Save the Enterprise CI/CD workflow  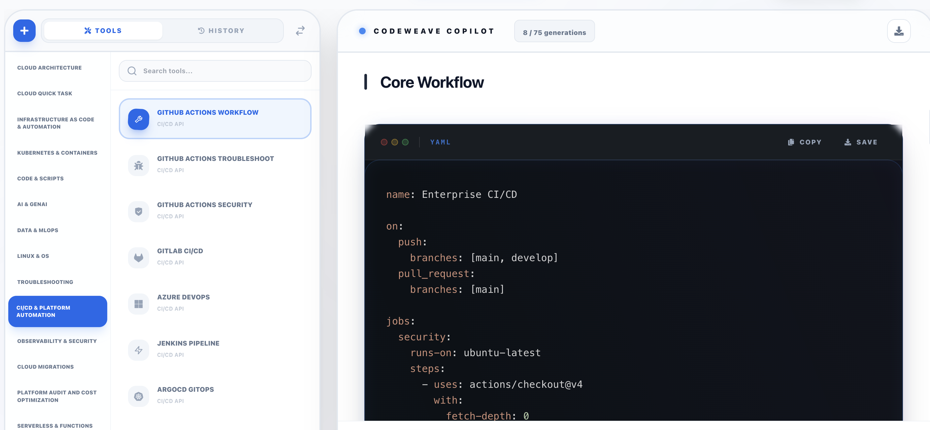tap(861, 142)
